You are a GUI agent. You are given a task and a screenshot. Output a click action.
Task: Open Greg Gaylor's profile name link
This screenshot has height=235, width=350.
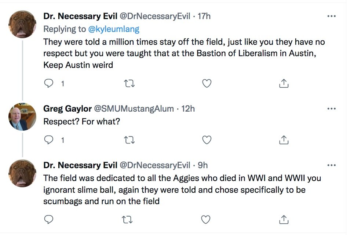coord(67,109)
